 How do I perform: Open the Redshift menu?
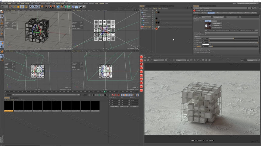[91, 4]
